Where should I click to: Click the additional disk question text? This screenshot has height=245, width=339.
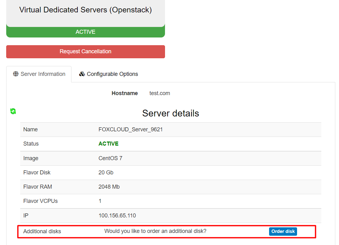(x=155, y=231)
